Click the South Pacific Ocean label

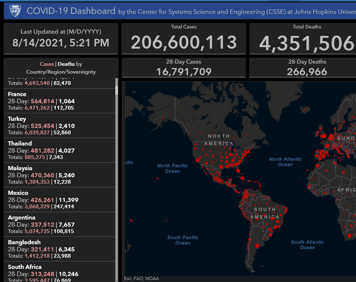coord(183,240)
